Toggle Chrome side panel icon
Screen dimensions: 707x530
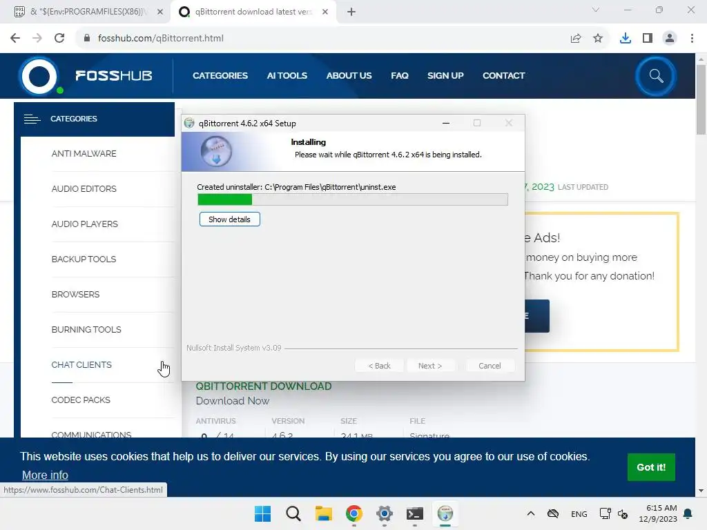[x=648, y=39]
